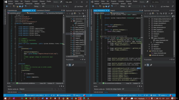
Task: Pin the left Explorador de soluciones panel
Action: coord(84,11)
